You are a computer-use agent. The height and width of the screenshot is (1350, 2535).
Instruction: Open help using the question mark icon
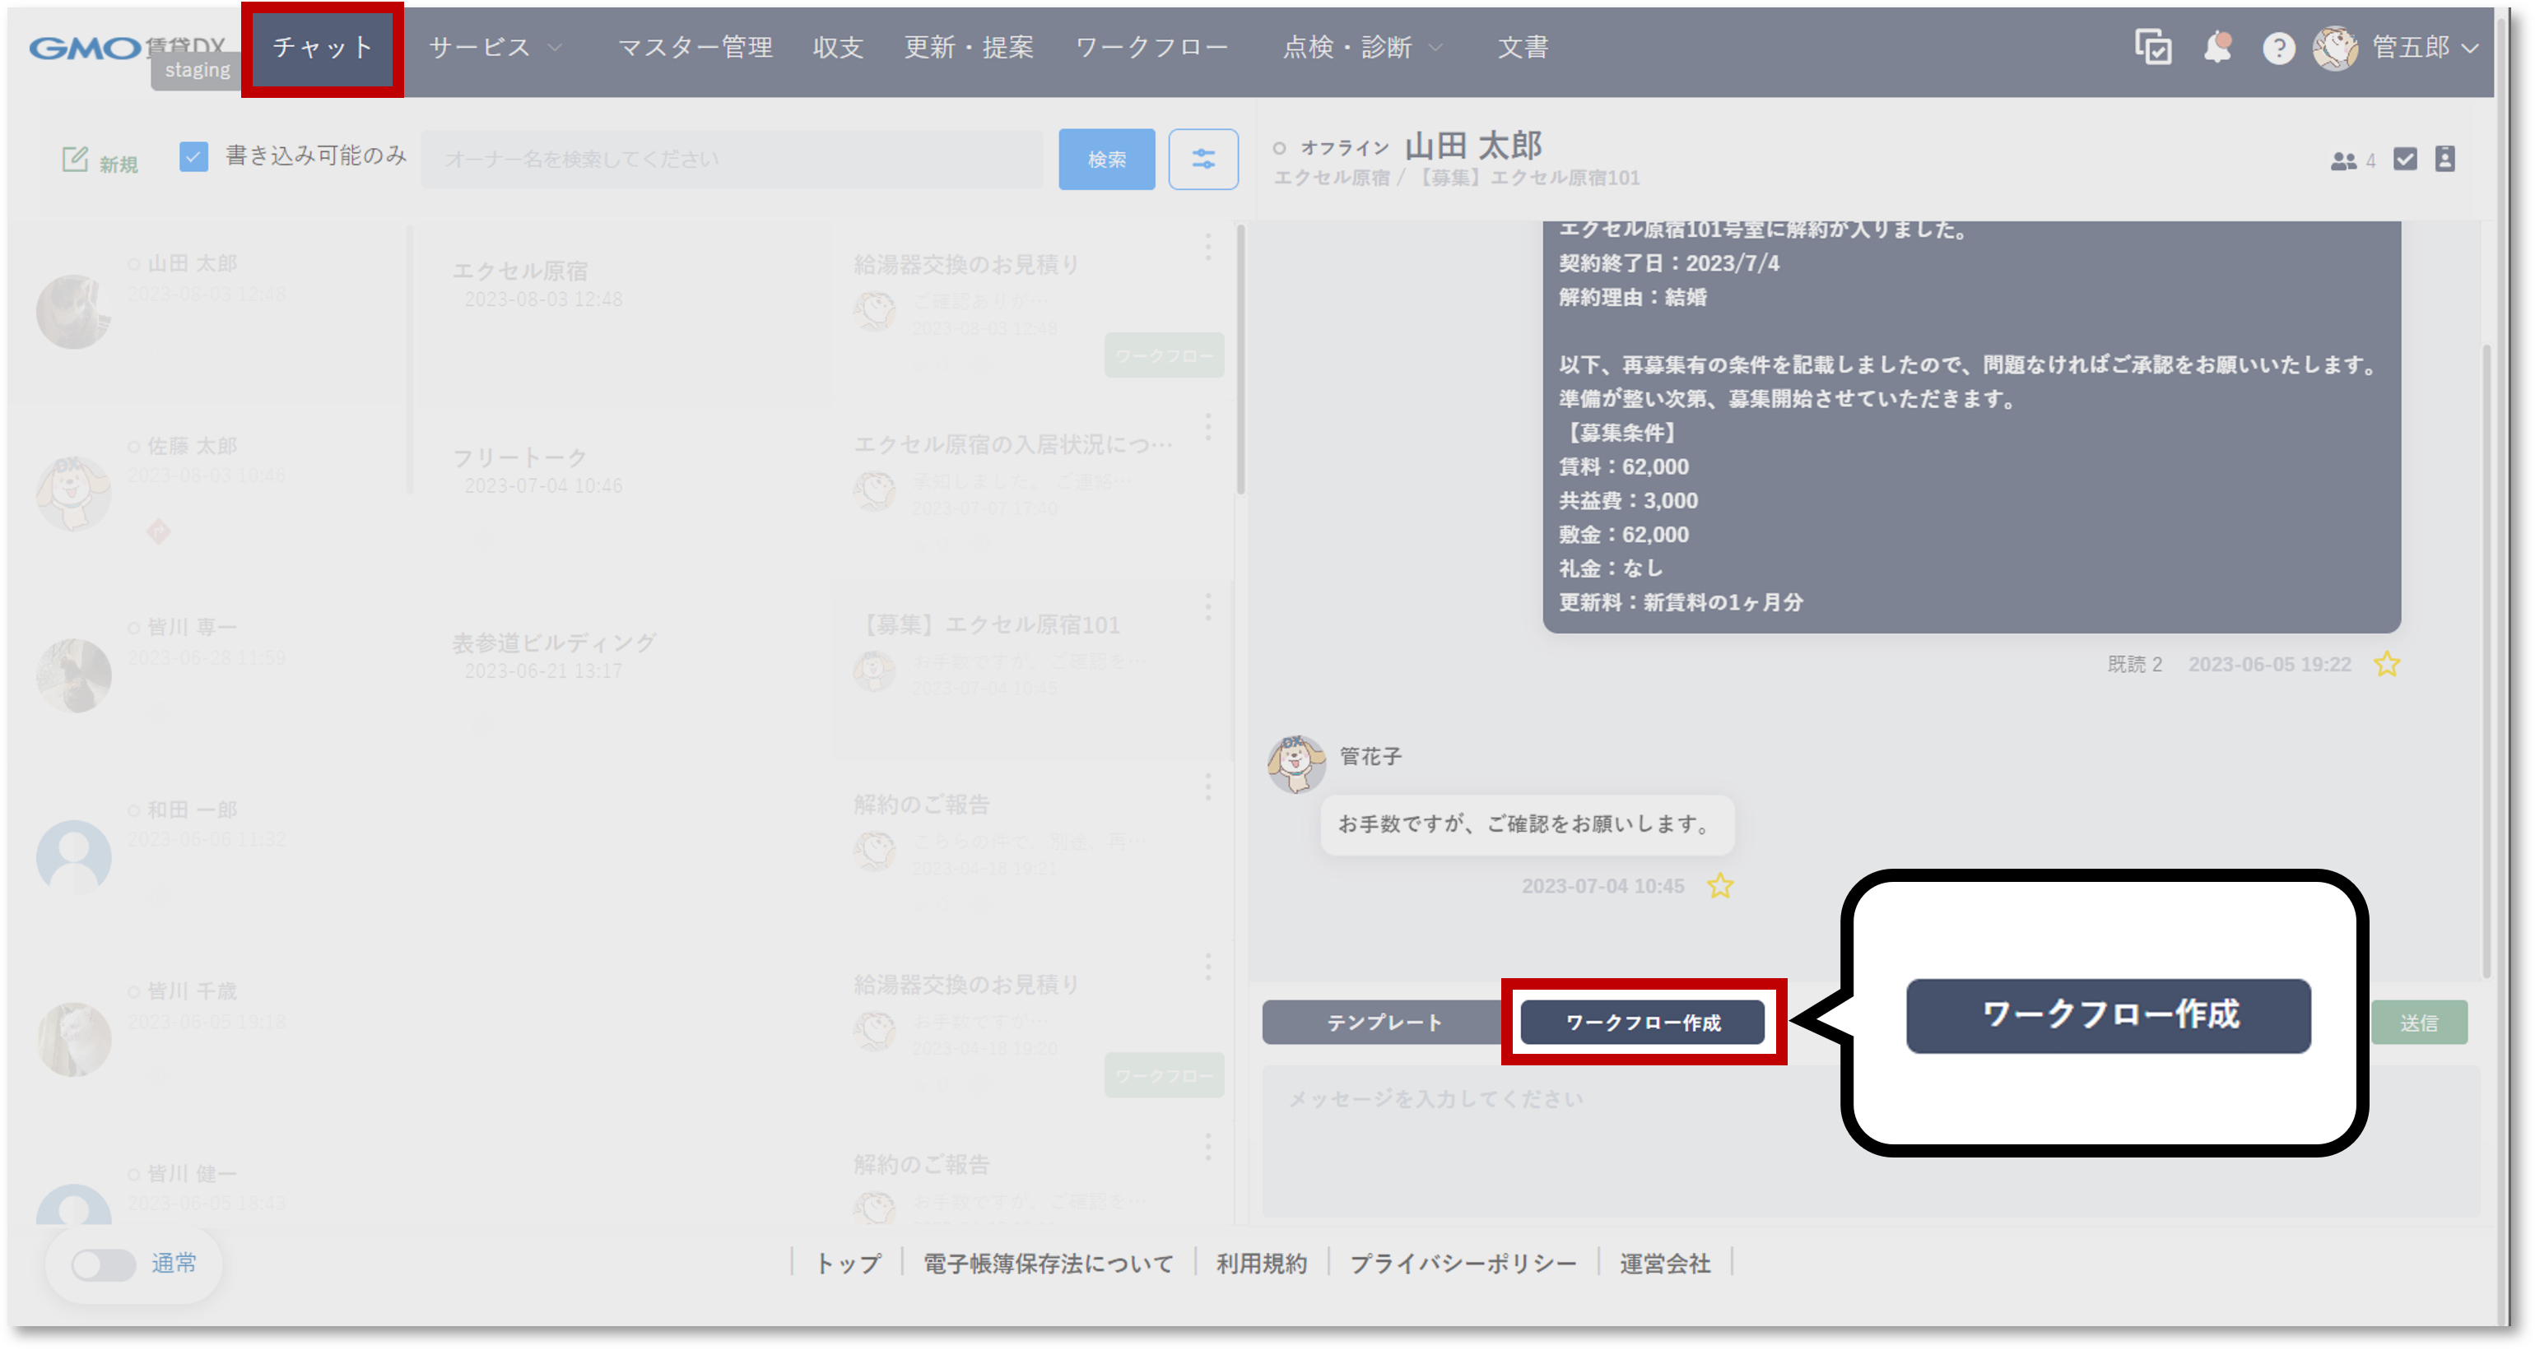pyautogui.click(x=2279, y=47)
